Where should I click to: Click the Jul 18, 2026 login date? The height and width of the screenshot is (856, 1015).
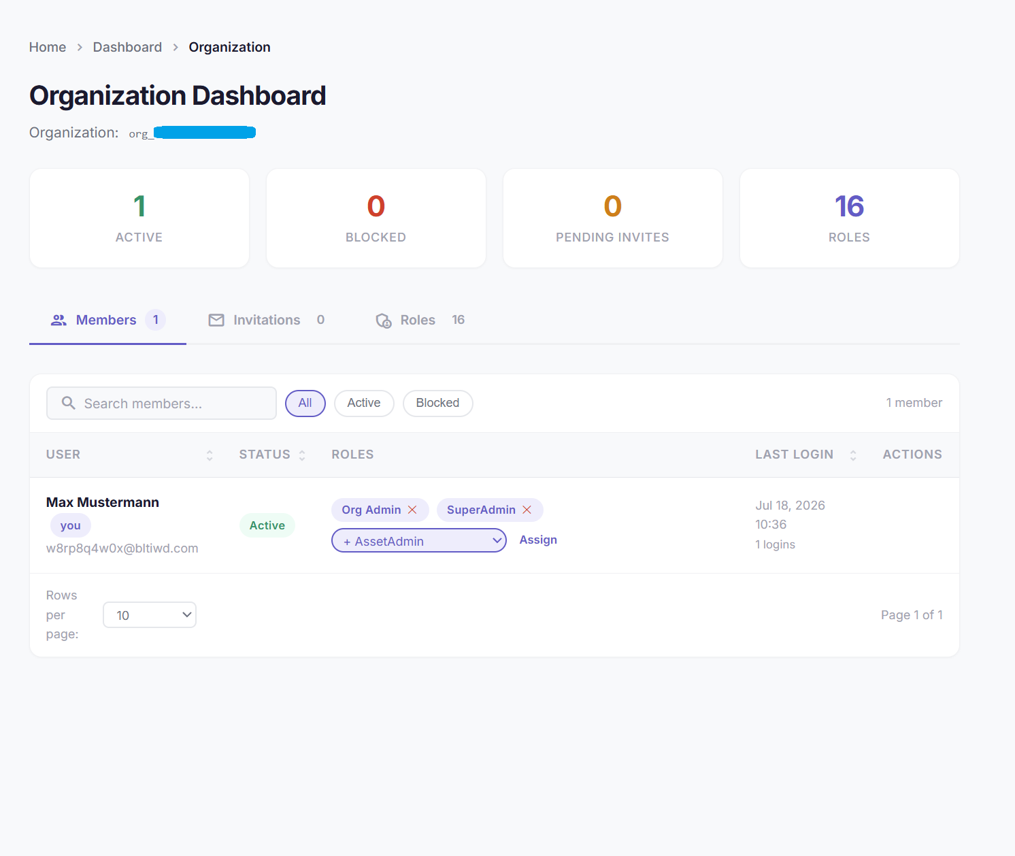(x=790, y=505)
